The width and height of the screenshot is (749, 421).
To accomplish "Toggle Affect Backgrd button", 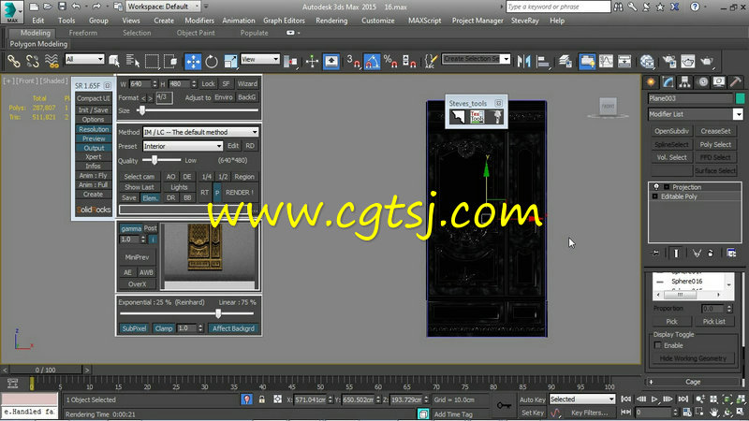I will [x=233, y=328].
